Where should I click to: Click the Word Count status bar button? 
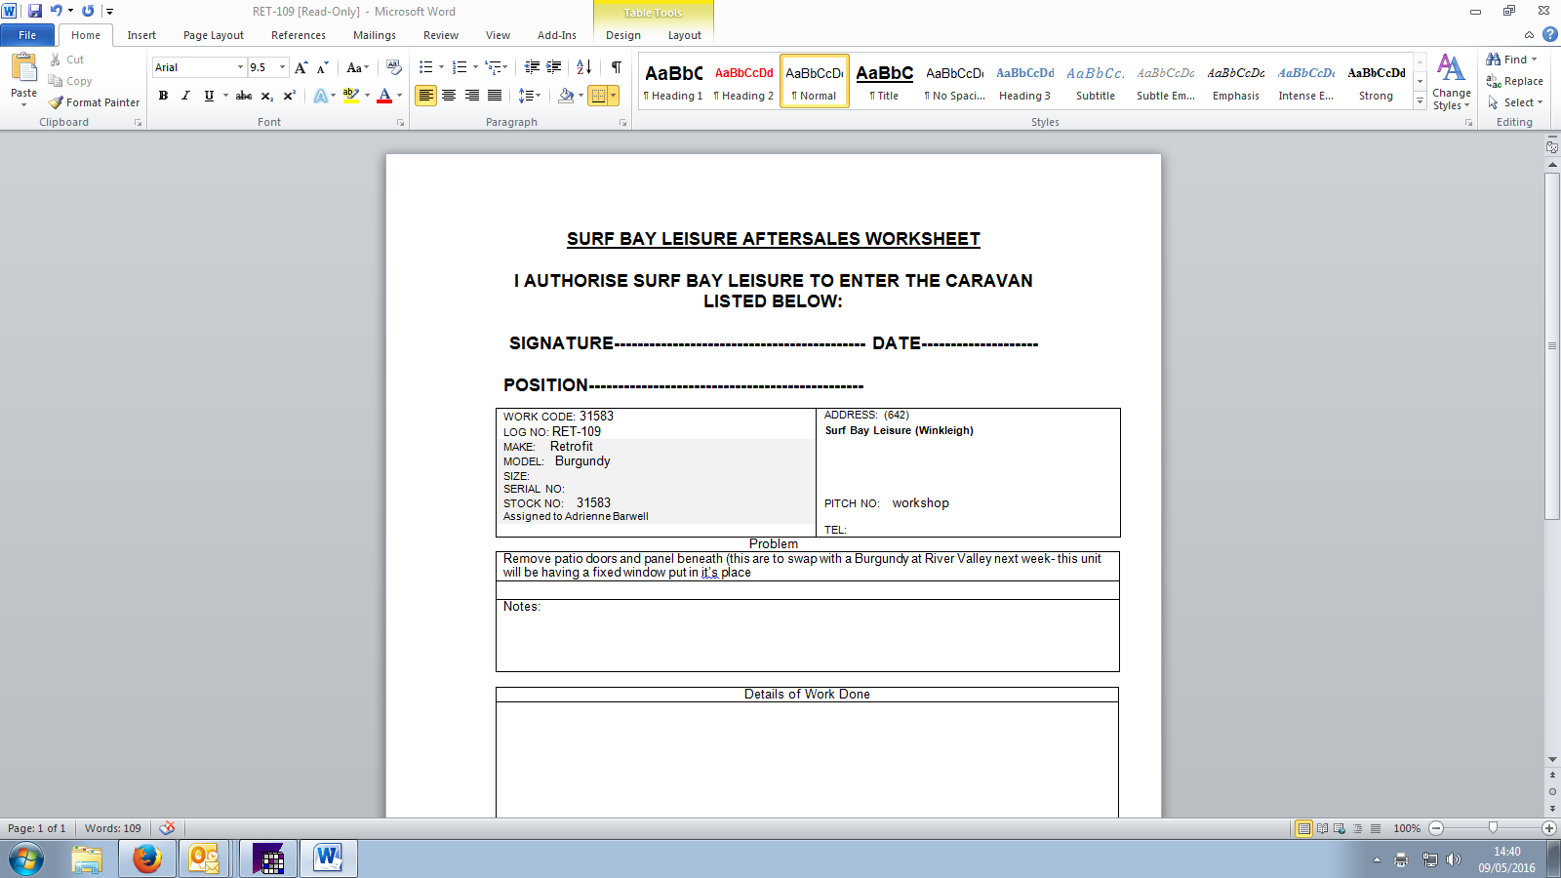[x=113, y=828]
